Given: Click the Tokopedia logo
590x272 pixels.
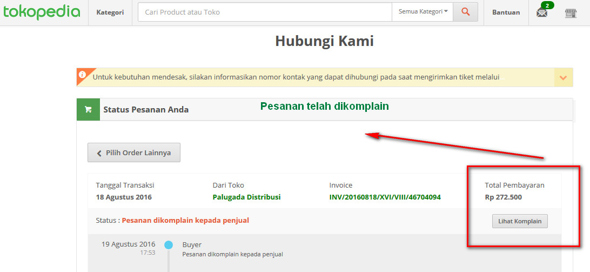Looking at the screenshot, I should coord(42,12).
